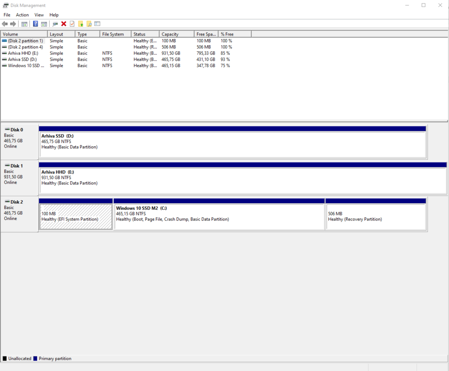This screenshot has height=371, width=449.
Task: Click the '431,10 GB' free space cell
Action: tap(206, 59)
